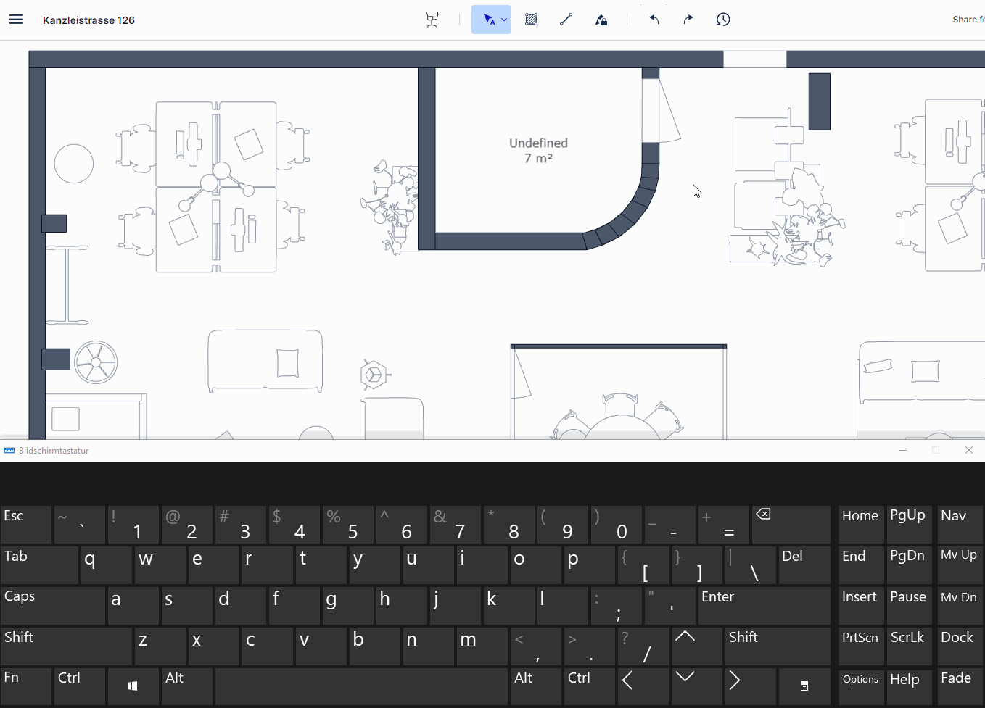Click the Enter key on keyboard
Viewport: 985px width, 708px height.
764,606
